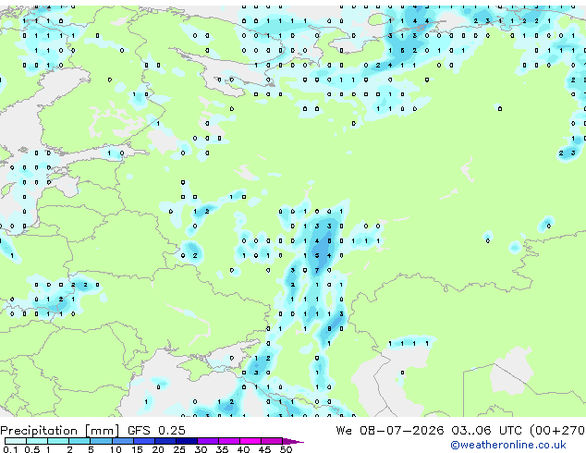Click the 'GFS 0.25' model label
This screenshot has height=453, width=586.
tap(156, 430)
